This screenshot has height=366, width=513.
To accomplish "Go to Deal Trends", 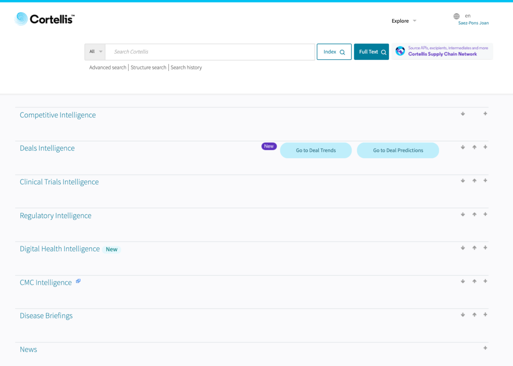I will [316, 150].
